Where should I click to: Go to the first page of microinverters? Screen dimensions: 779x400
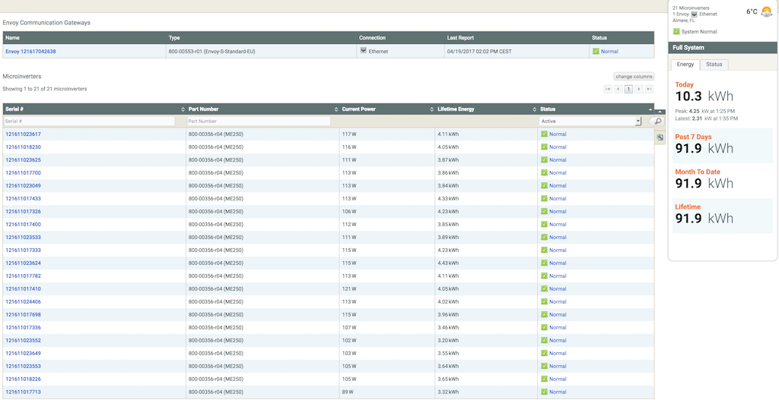(x=608, y=90)
